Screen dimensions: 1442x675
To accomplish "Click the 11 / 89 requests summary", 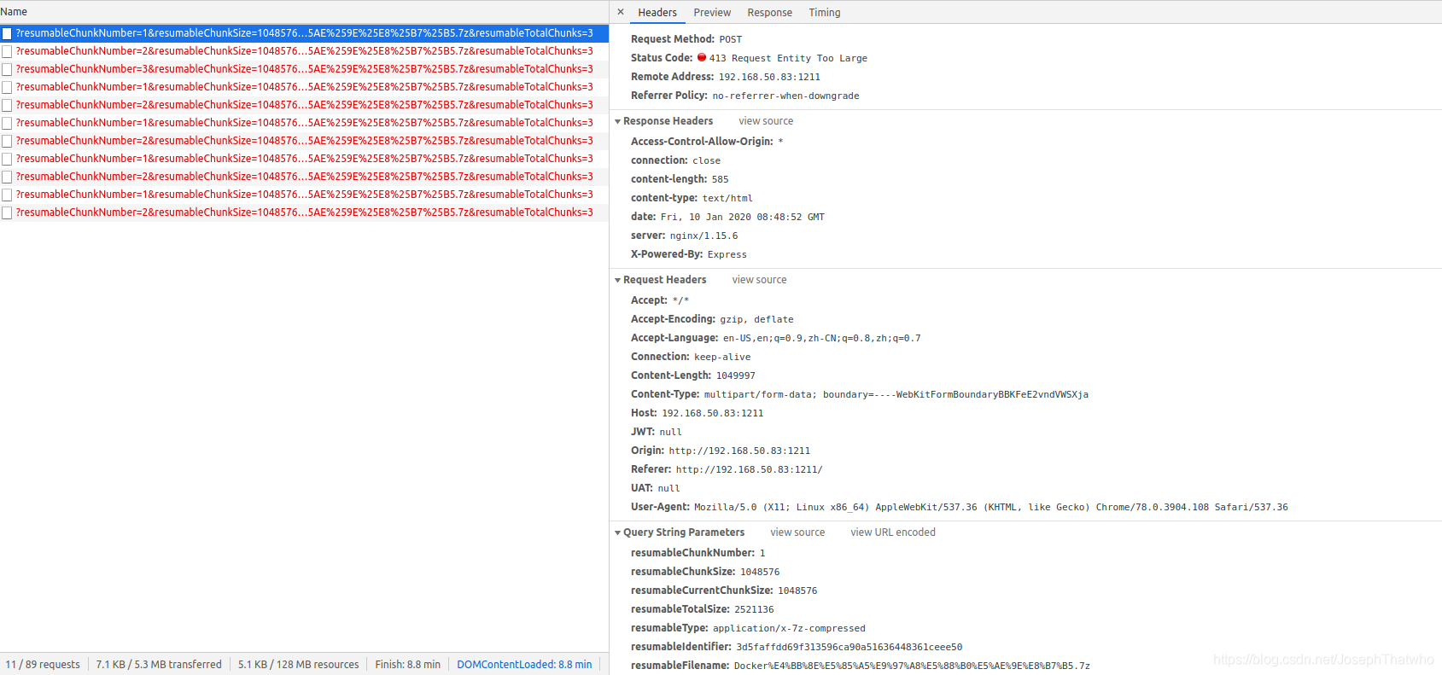I will coord(43,665).
